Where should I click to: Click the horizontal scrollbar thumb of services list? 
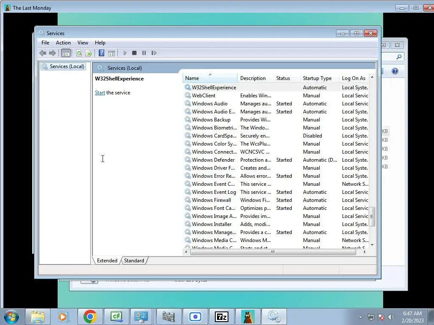coord(273,252)
